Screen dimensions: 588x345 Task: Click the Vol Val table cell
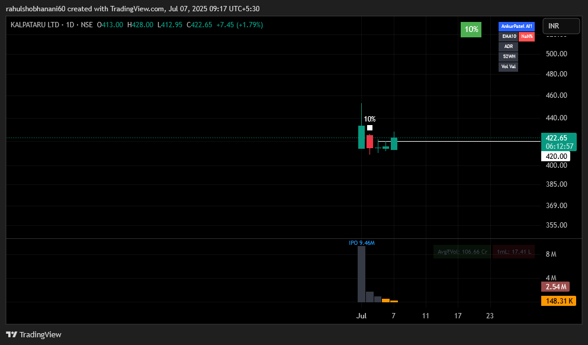pyautogui.click(x=509, y=67)
